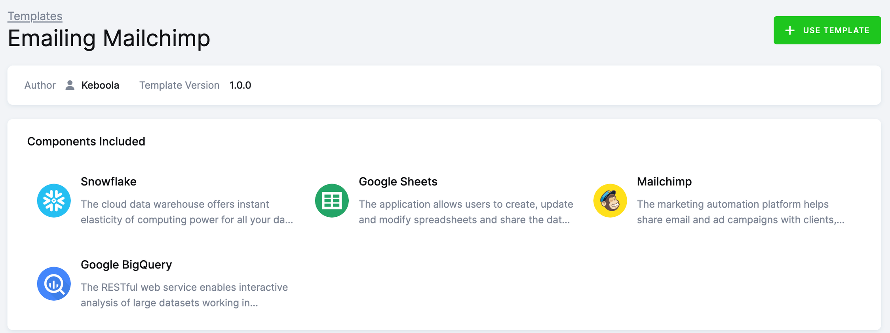Click the Components Included heading
This screenshot has height=333, width=890.
pyautogui.click(x=86, y=141)
